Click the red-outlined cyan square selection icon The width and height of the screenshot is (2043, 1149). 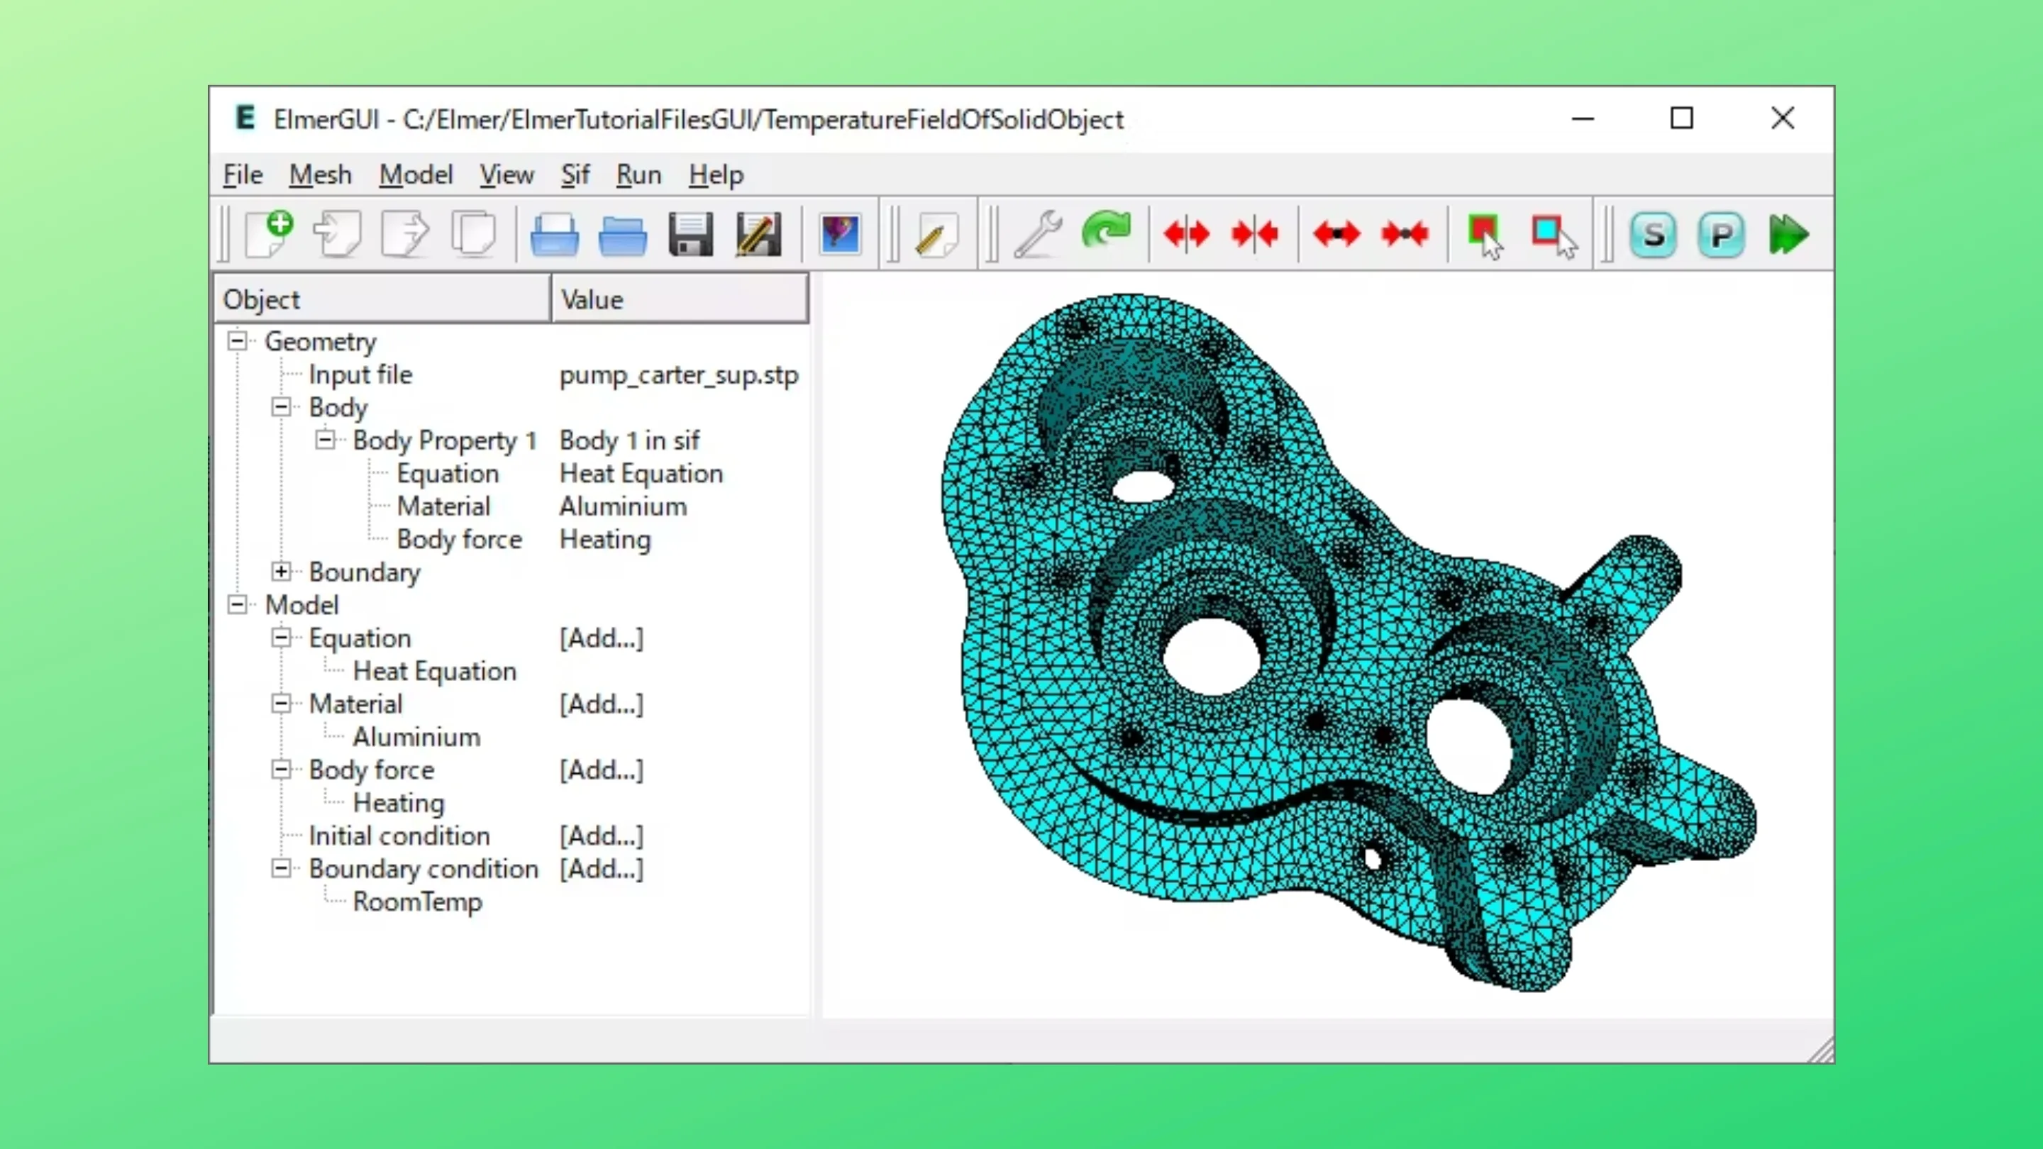click(x=1554, y=236)
